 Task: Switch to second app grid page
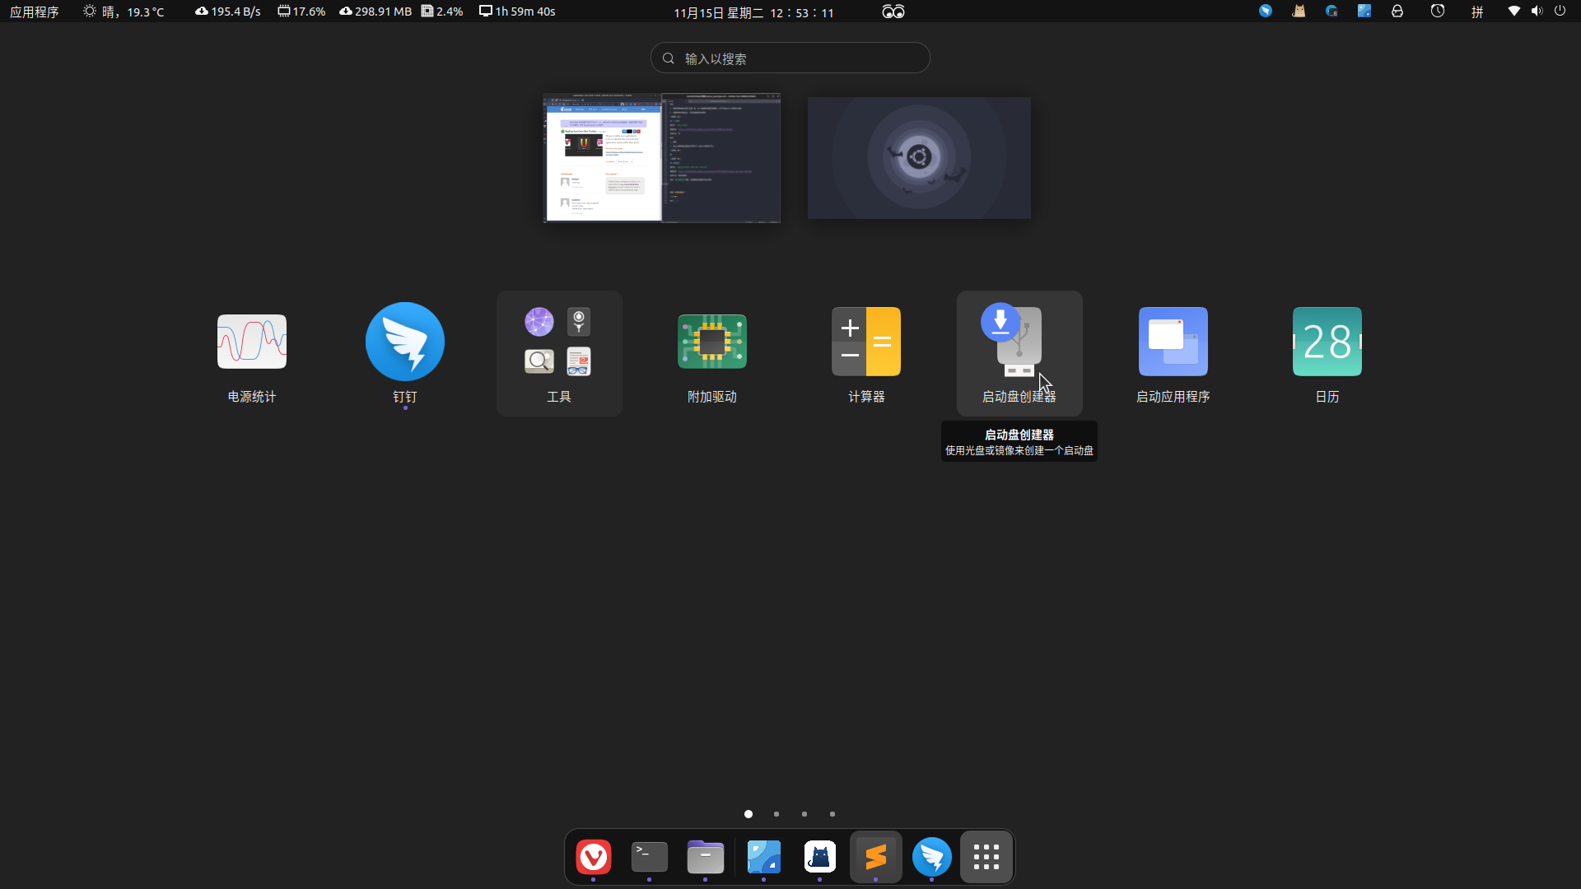click(x=777, y=814)
